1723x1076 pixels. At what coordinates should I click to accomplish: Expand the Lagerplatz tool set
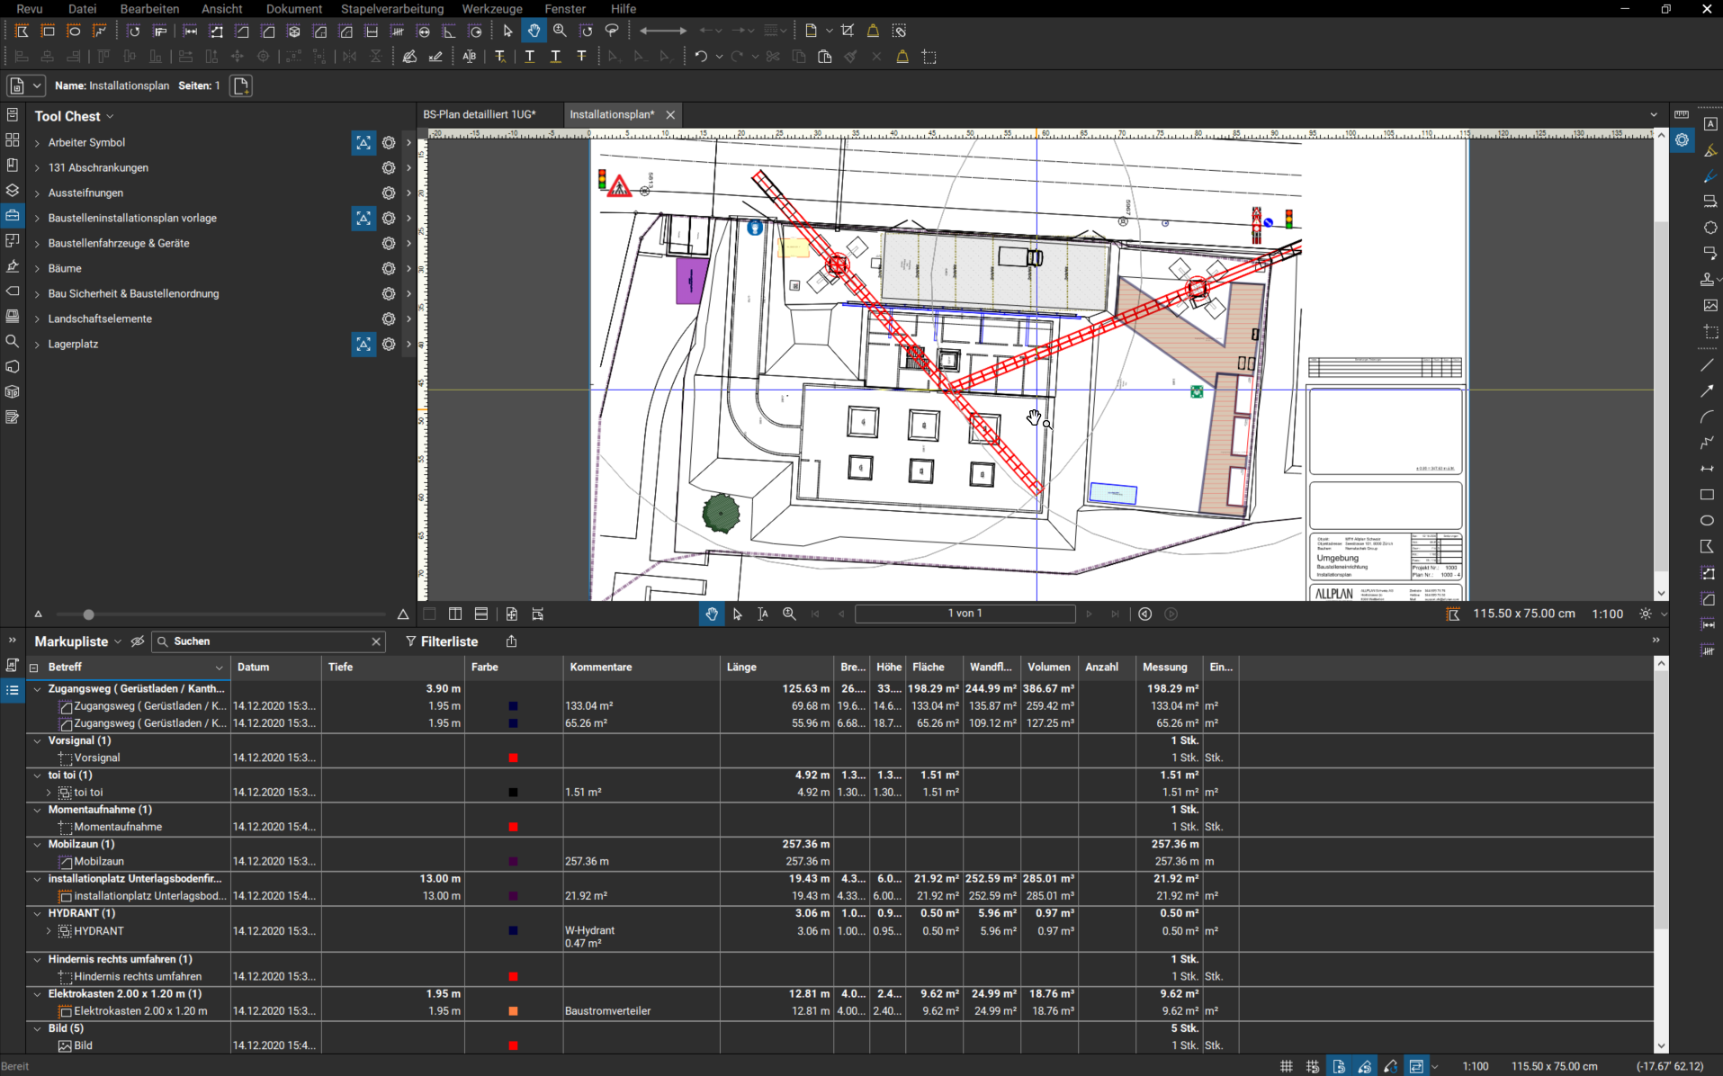pos(37,345)
